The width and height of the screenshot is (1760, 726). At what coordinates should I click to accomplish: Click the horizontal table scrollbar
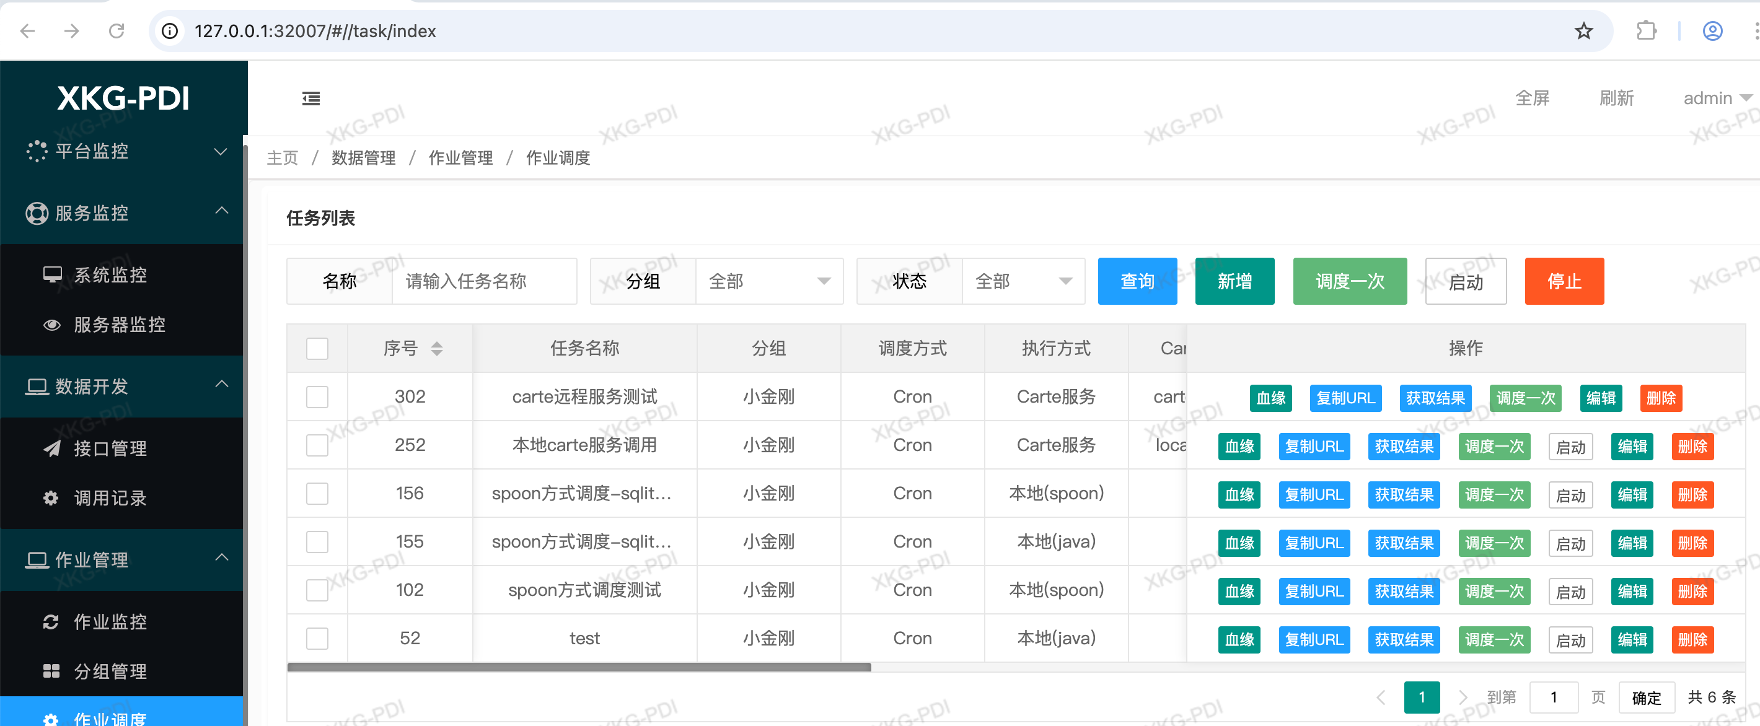579,667
